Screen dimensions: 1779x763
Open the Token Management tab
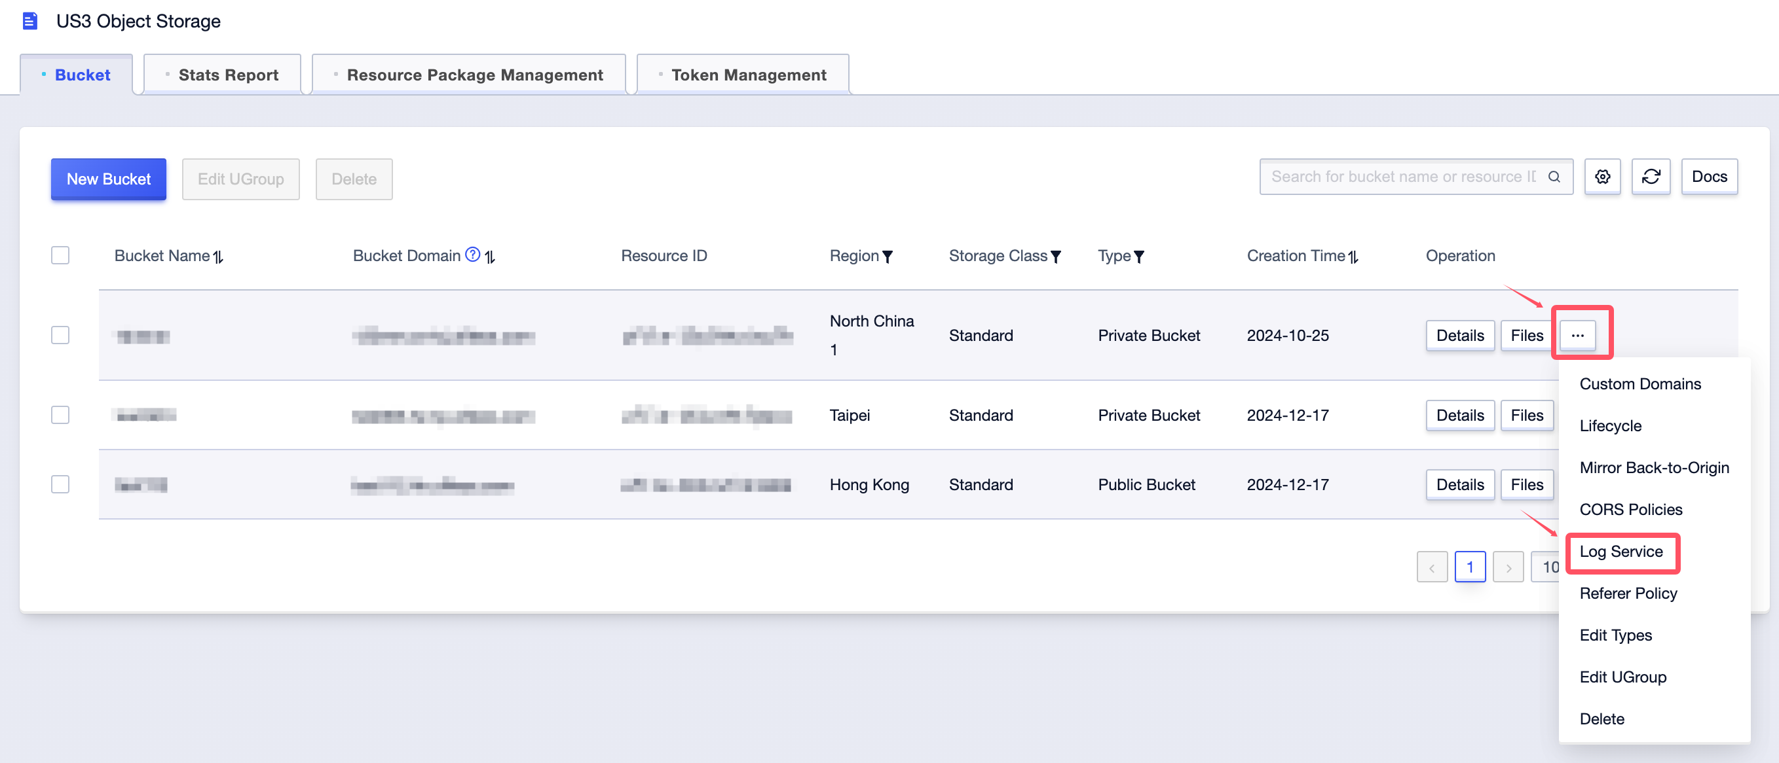click(743, 75)
